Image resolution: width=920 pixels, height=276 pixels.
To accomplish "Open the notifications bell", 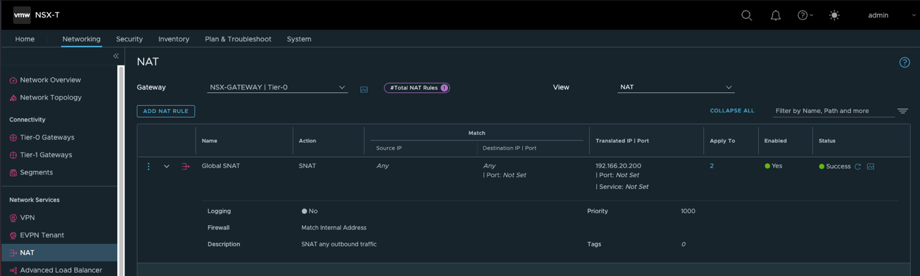I will [776, 15].
